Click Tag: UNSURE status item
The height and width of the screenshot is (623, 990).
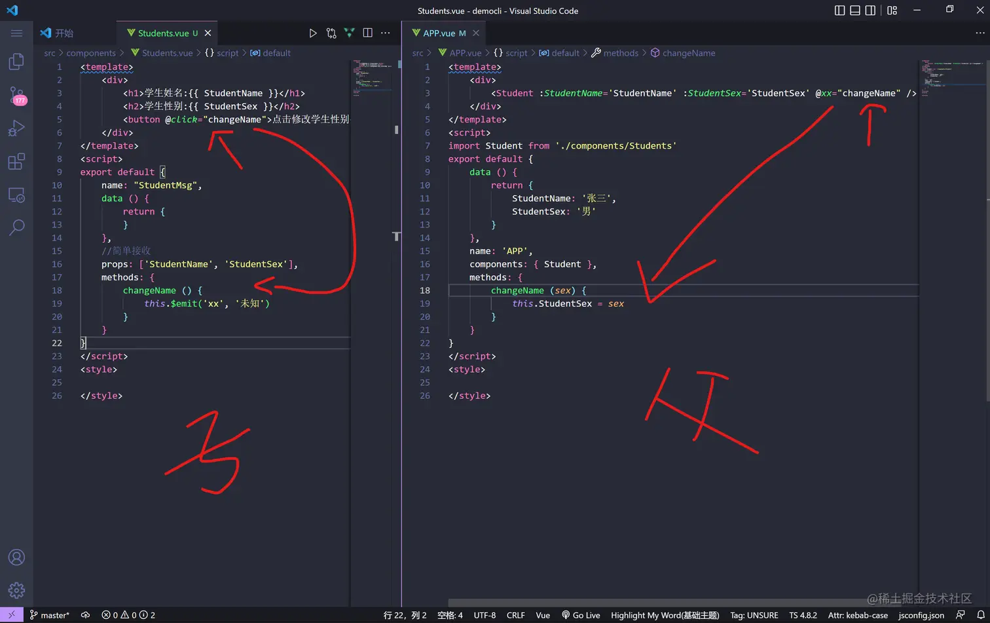(x=754, y=615)
